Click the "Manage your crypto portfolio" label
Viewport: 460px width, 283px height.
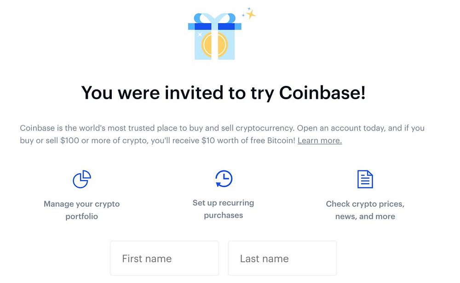click(x=82, y=210)
